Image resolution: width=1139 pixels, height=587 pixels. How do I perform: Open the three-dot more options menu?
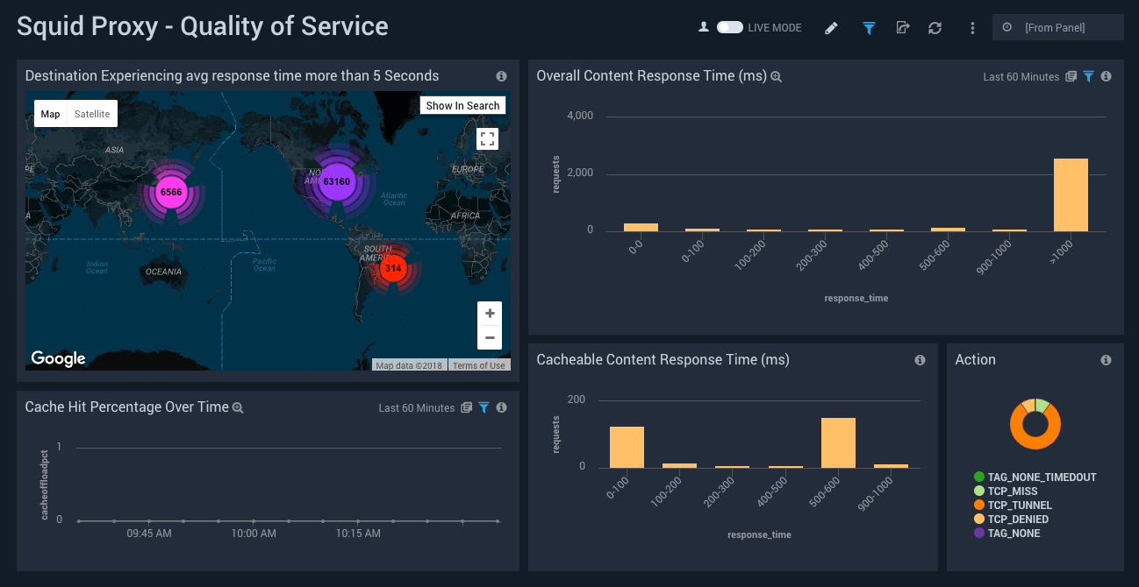972,28
